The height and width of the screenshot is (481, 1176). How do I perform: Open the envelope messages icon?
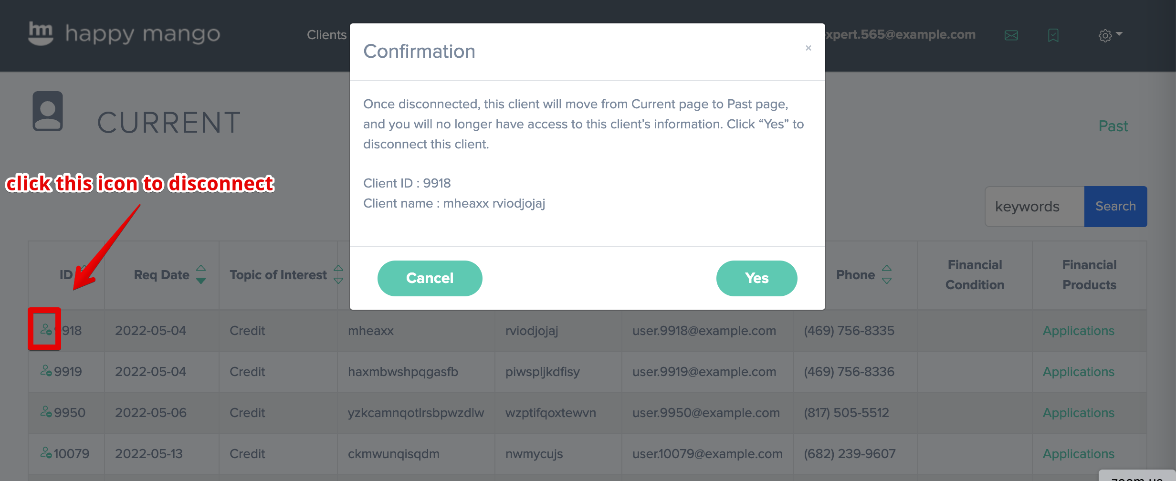[x=1011, y=35]
